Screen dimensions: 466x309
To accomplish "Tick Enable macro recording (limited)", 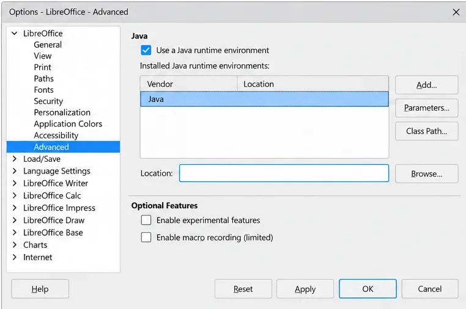I will point(146,238).
